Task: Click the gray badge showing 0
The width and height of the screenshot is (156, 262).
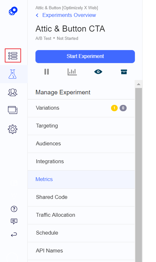Action: point(123,108)
